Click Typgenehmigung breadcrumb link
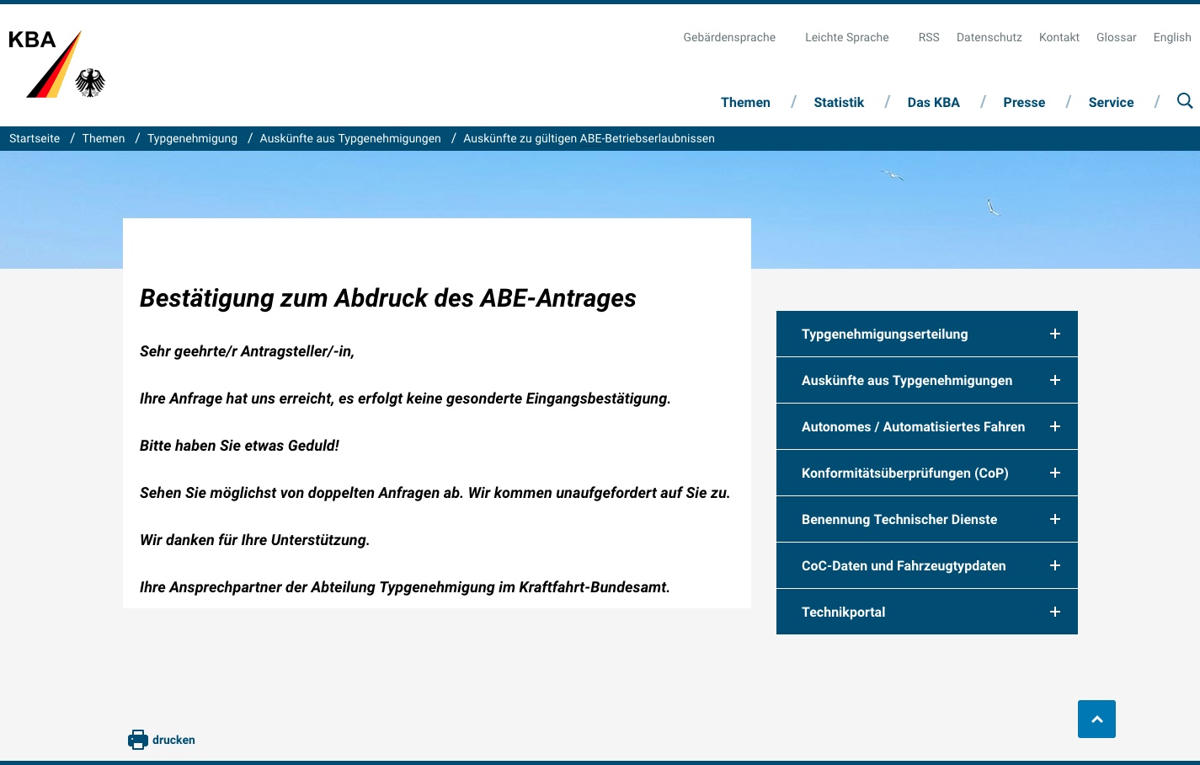The height and width of the screenshot is (765, 1200). pos(192,138)
